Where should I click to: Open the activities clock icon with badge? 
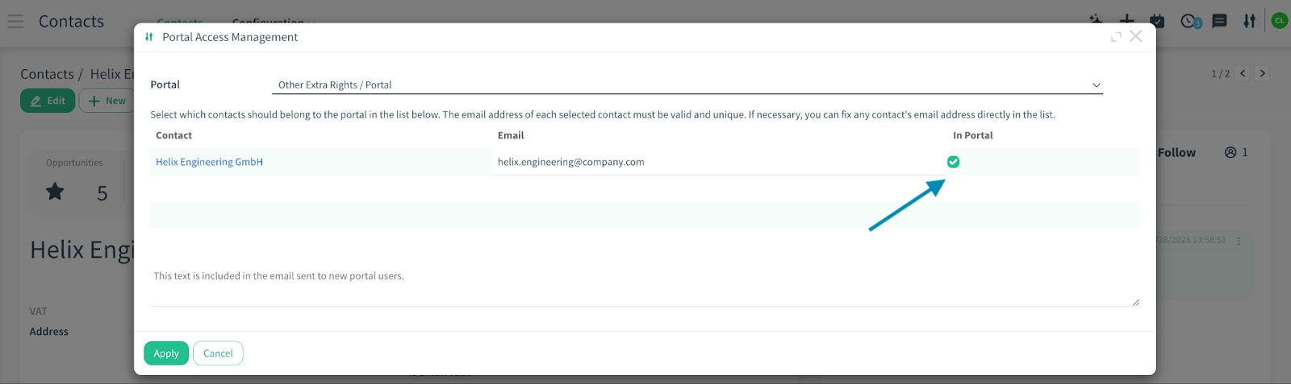(1190, 21)
